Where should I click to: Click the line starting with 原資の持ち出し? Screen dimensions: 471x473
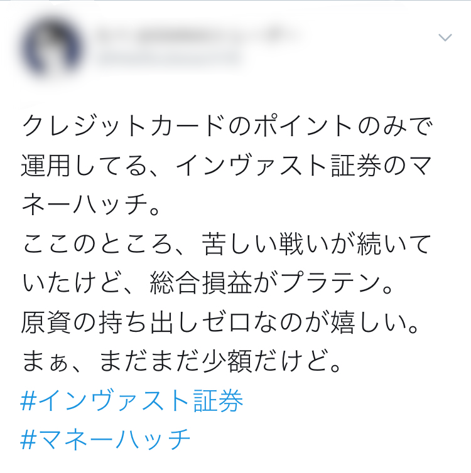click(x=220, y=322)
